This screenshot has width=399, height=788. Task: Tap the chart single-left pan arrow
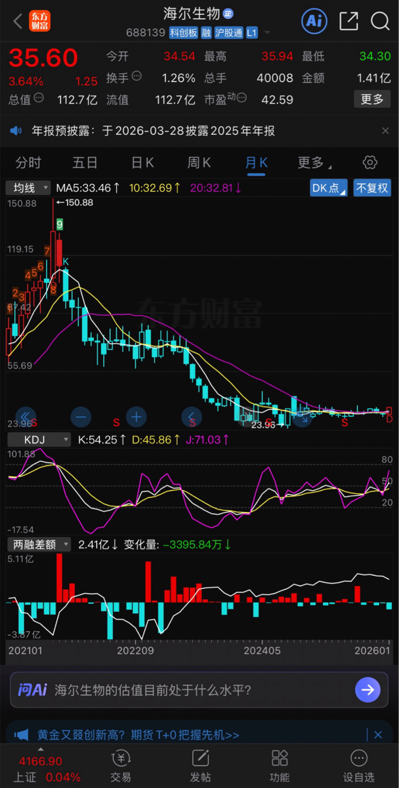coord(191,417)
